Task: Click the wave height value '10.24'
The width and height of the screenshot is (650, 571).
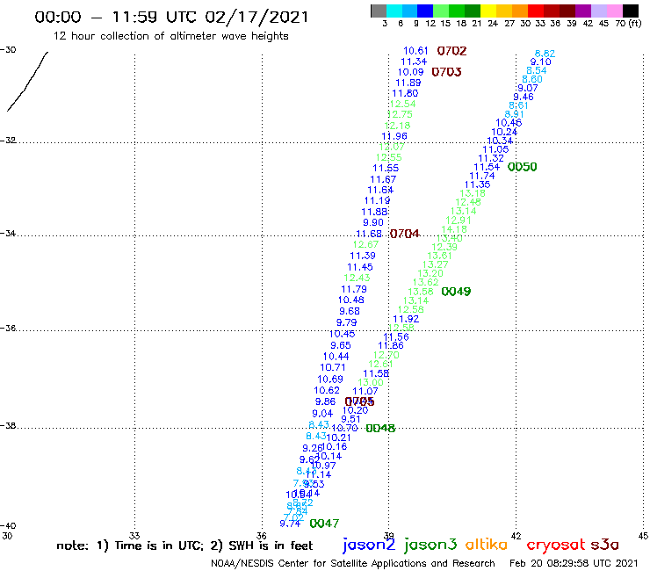Action: (504, 132)
